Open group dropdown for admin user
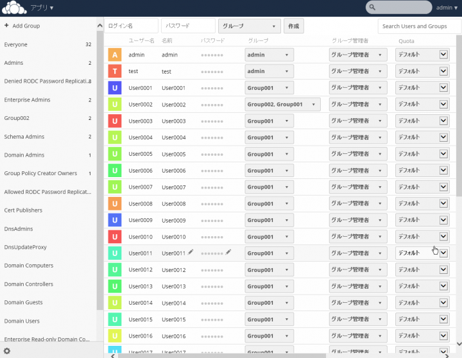The image size is (462, 358). pyautogui.click(x=269, y=55)
